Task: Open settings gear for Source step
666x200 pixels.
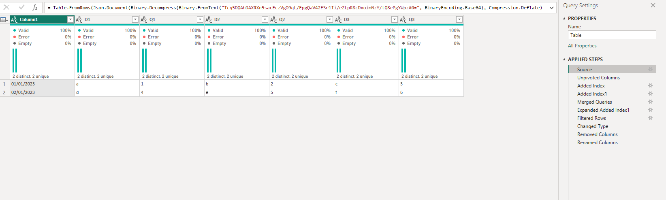Action: pyautogui.click(x=650, y=69)
